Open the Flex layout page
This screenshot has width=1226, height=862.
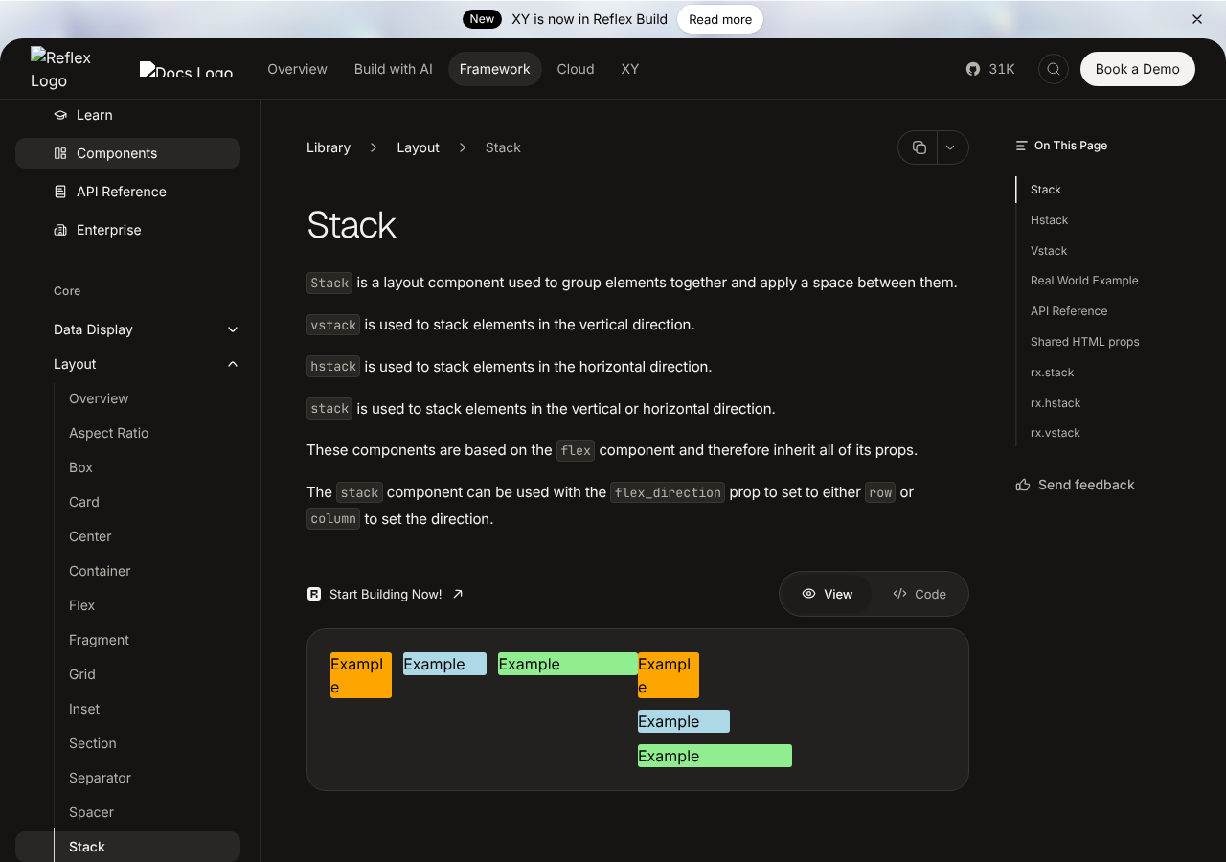81,605
